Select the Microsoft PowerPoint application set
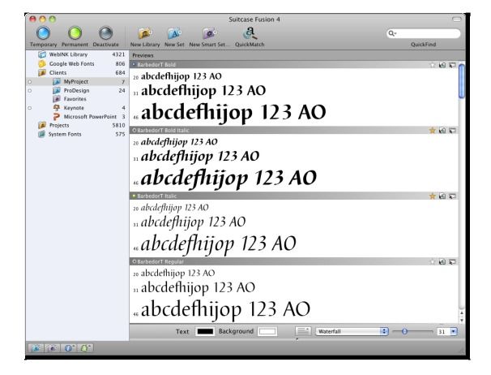 (77, 116)
